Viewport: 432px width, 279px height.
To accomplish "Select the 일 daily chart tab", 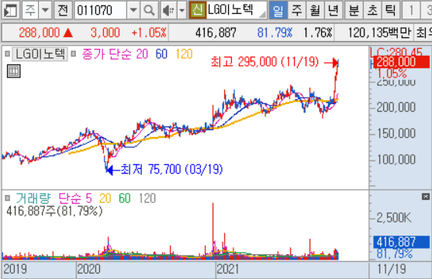I will tap(278, 11).
